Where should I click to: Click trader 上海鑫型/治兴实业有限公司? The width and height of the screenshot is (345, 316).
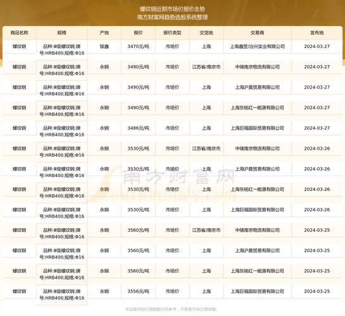(257, 47)
